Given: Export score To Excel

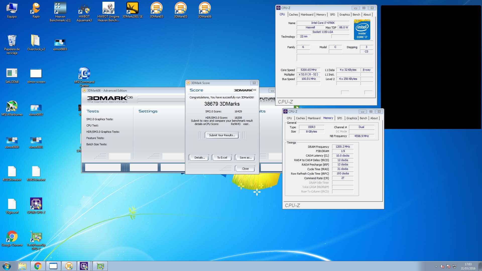Looking at the screenshot, I should [222, 158].
